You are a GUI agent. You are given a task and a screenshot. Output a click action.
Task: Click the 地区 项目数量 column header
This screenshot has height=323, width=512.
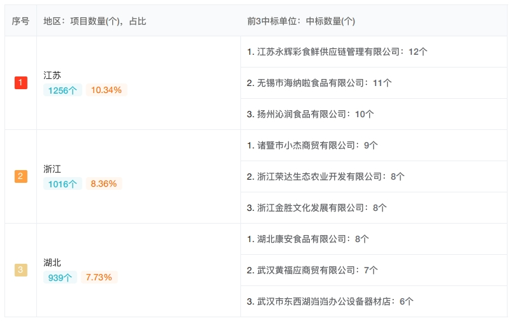pos(95,21)
